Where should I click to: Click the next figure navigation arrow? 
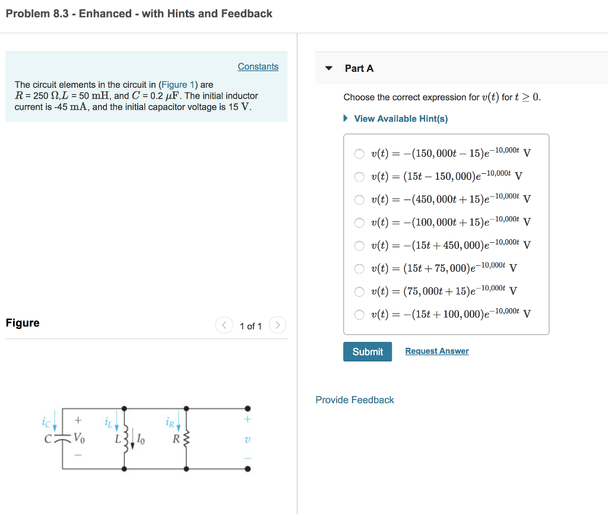tap(277, 325)
